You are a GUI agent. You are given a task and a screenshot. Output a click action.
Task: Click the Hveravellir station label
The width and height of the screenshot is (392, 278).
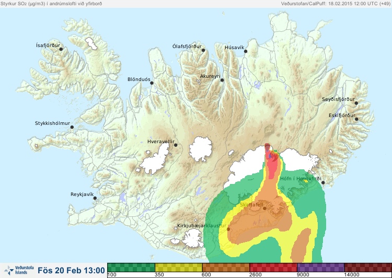(x=161, y=142)
